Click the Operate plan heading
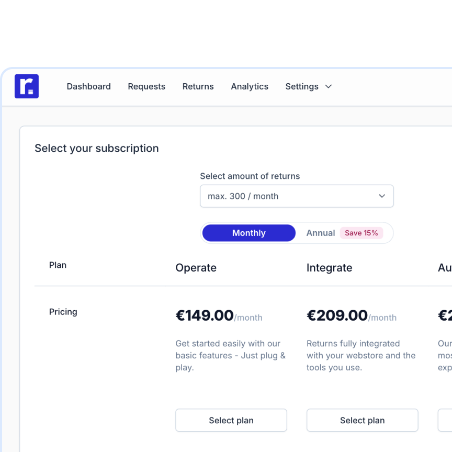Viewport: 452px width, 452px height. coord(196,268)
